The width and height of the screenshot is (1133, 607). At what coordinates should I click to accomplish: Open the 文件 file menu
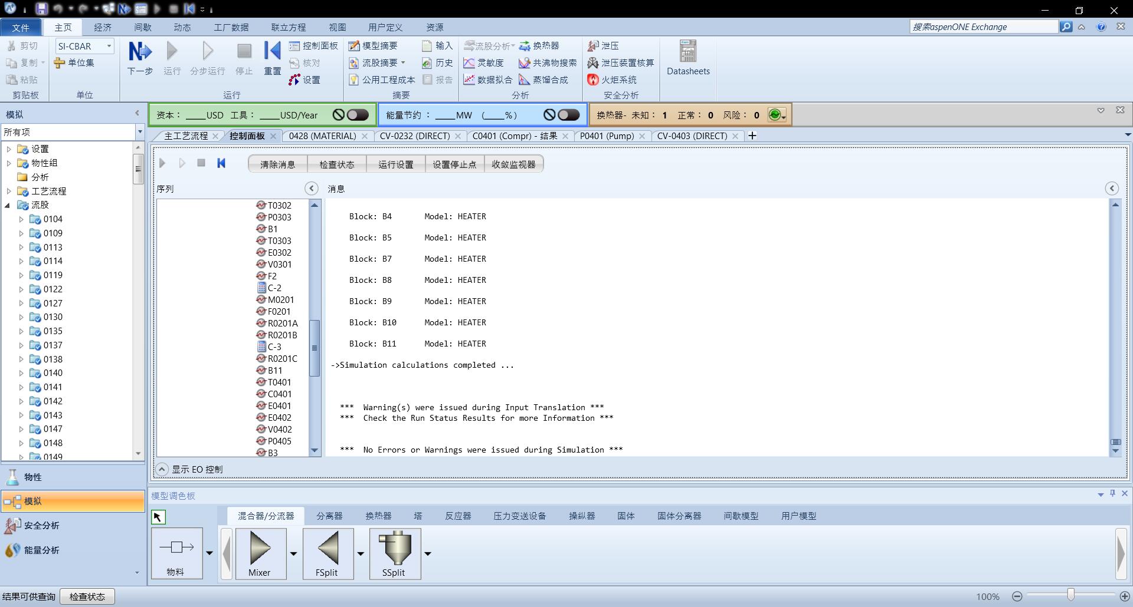[x=21, y=27]
